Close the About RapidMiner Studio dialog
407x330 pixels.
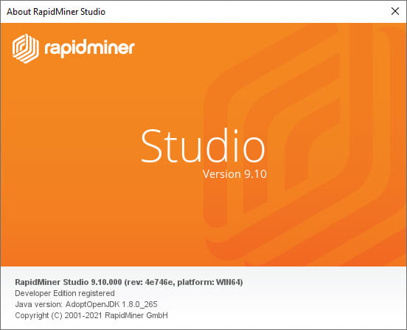pyautogui.click(x=394, y=11)
